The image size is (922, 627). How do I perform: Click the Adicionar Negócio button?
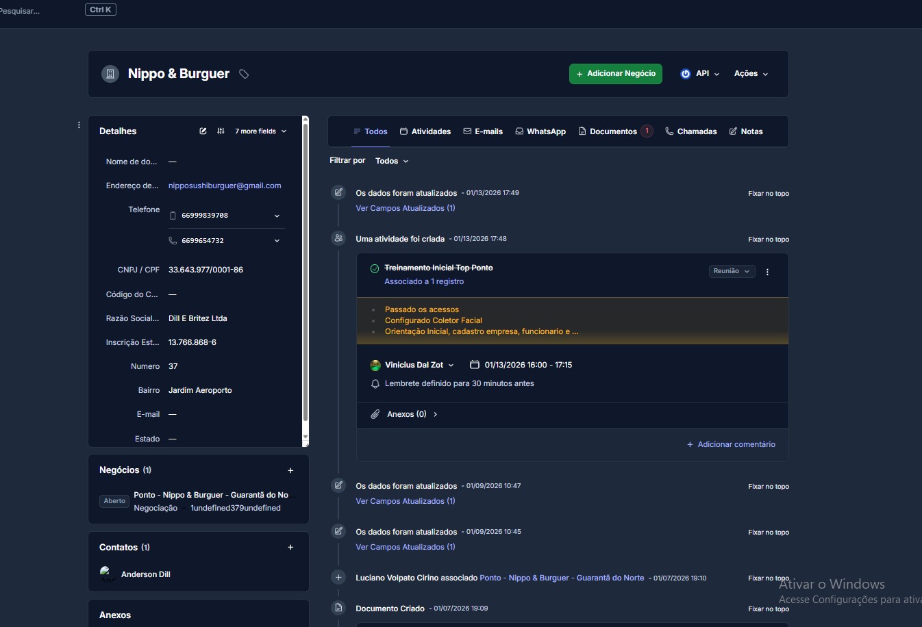tap(615, 74)
